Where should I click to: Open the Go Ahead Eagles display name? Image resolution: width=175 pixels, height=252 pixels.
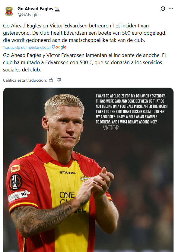35,9
